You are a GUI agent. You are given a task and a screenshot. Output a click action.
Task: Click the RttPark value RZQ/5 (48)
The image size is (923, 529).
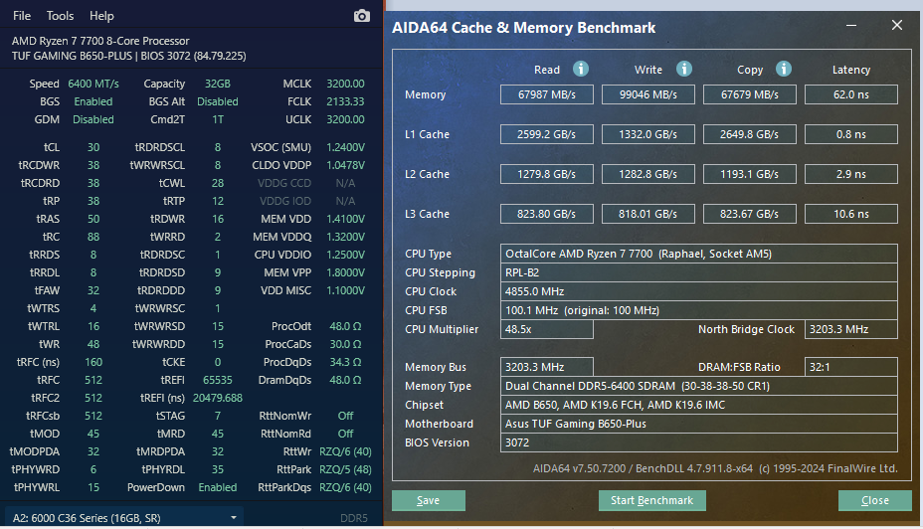tap(345, 469)
